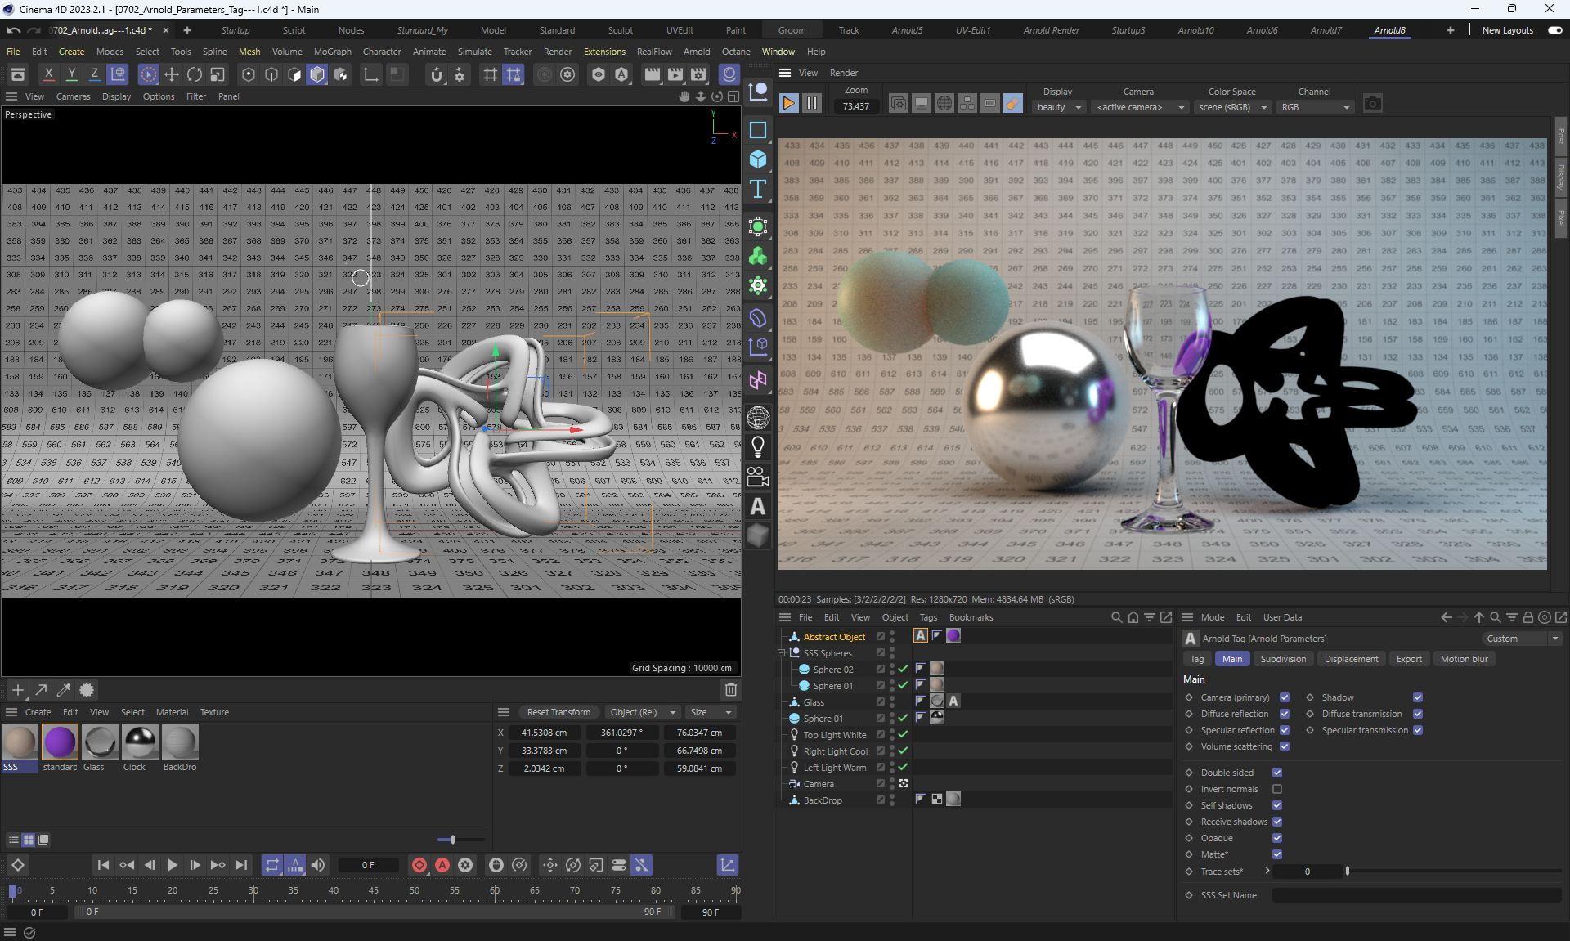Click the render snapshot camera icon
This screenshot has height=941, width=1570.
coord(1373,104)
